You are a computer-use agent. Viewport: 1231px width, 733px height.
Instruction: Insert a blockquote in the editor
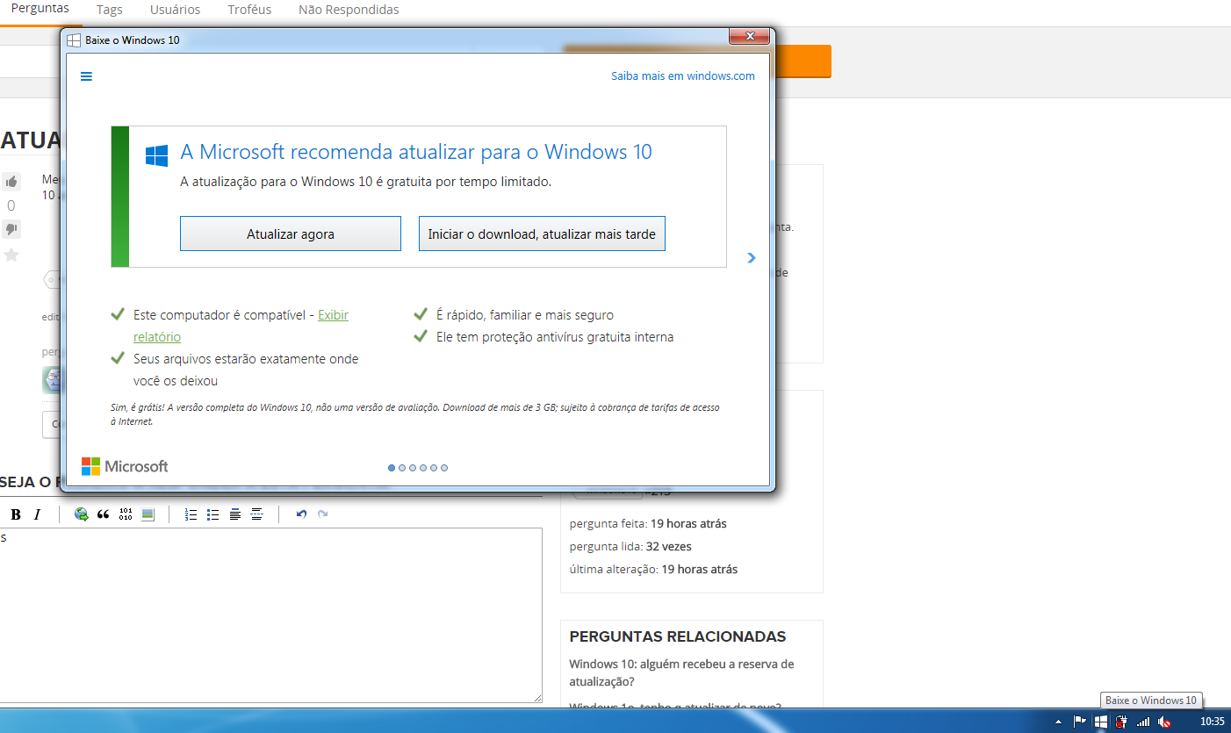(104, 514)
